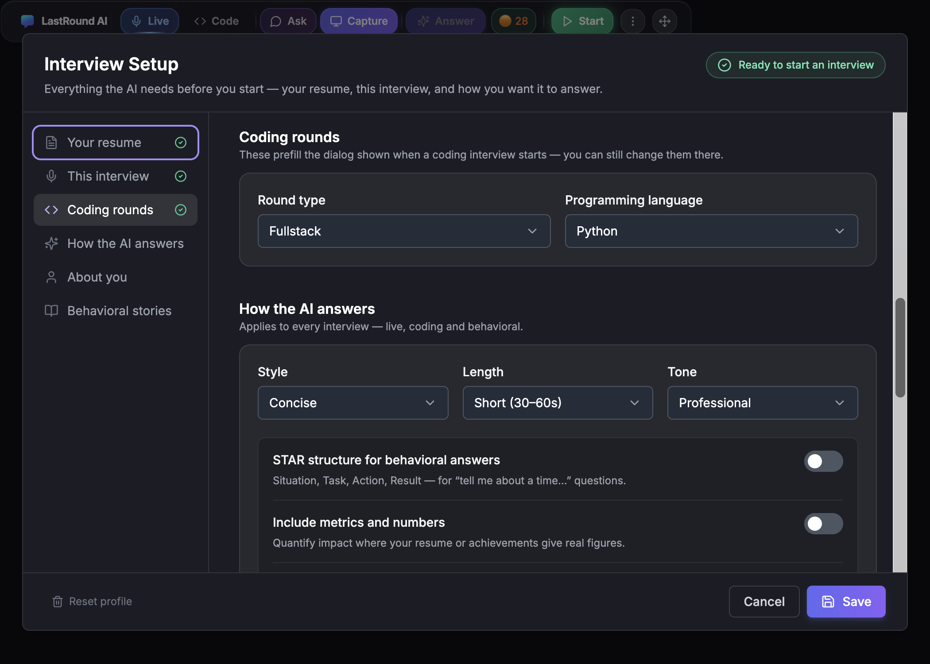The image size is (930, 664).
Task: Open the How the AI answers section
Action: [116, 243]
